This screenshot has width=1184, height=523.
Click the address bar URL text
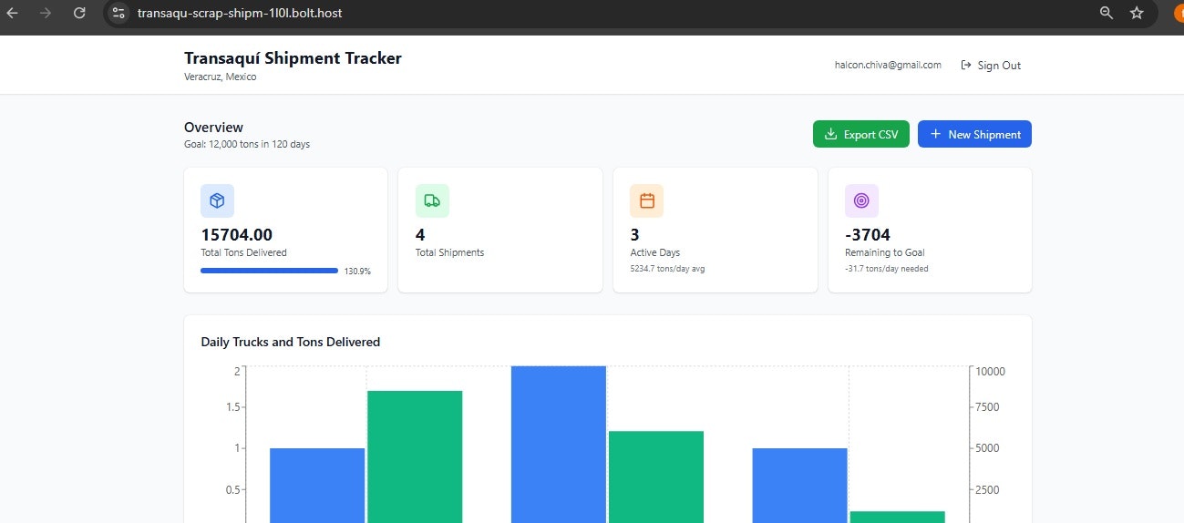240,13
